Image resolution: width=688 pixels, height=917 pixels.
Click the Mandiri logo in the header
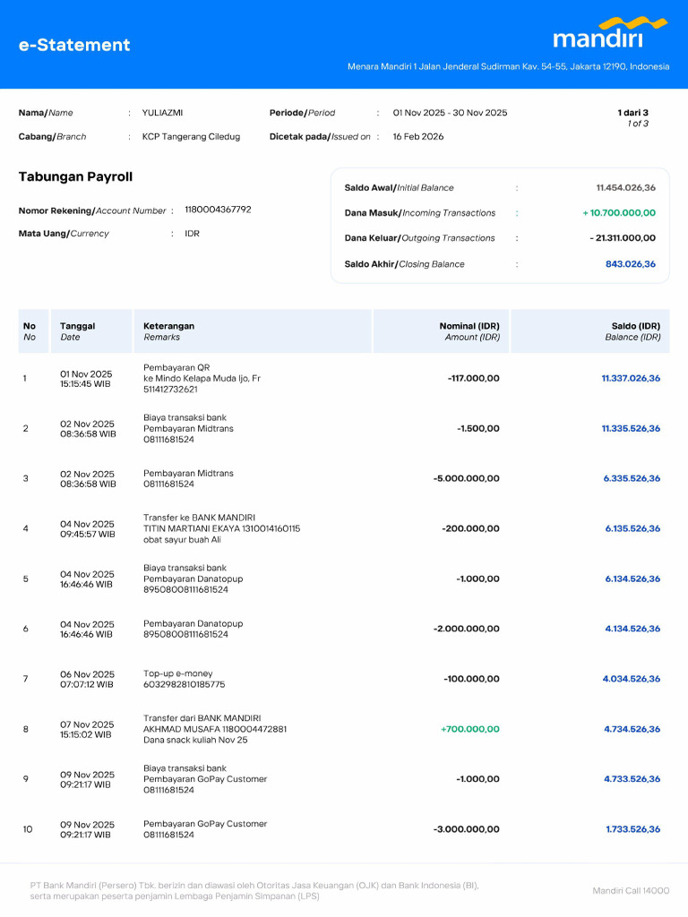click(x=610, y=33)
